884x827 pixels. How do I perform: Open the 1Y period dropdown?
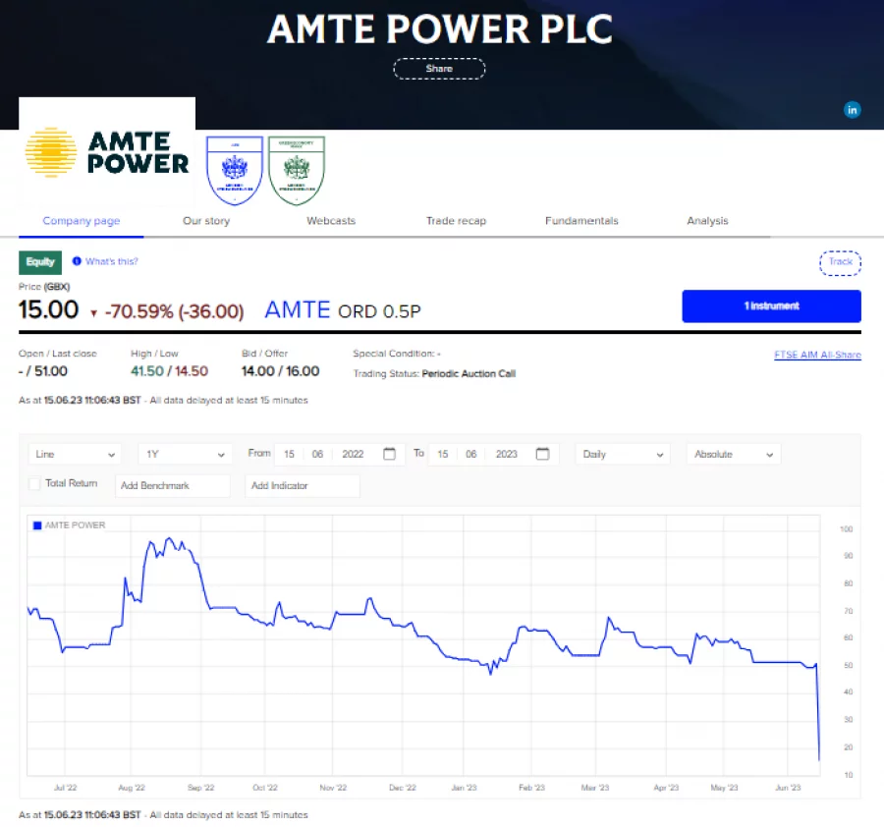pos(185,455)
